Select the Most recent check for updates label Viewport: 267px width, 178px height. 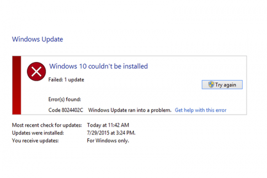pos(47,125)
